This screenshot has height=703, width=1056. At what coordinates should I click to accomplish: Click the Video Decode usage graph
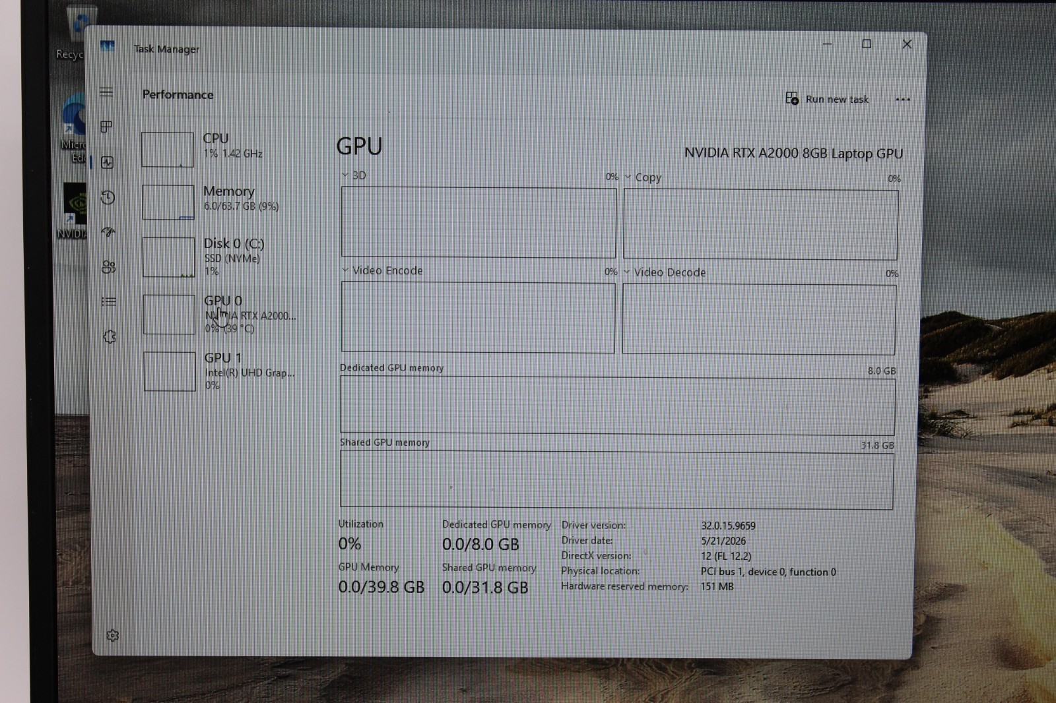pyautogui.click(x=759, y=319)
